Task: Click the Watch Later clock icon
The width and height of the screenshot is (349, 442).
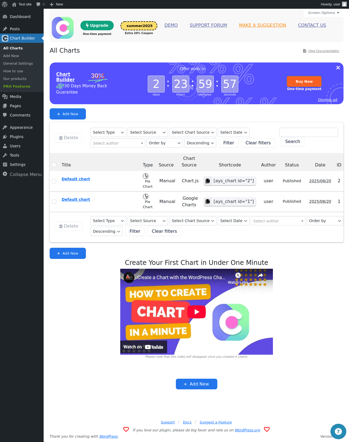Action: [x=238, y=276]
